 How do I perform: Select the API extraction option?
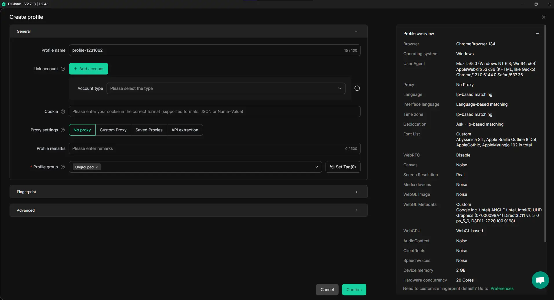point(185,130)
